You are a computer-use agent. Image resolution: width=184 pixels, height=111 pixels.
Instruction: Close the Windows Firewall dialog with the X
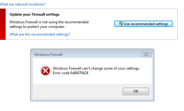tap(146, 55)
